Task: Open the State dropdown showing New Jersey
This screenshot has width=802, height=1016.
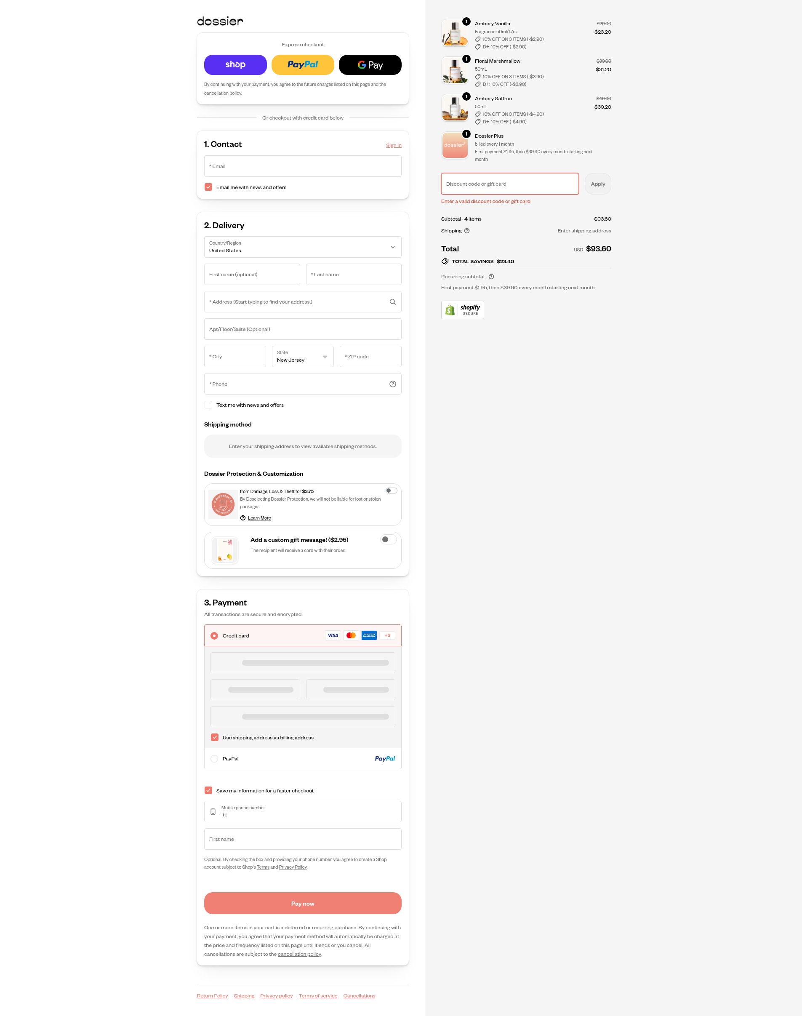Action: 303,356
